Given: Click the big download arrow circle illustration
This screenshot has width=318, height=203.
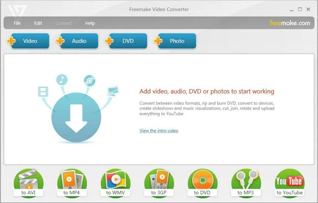Looking at the screenshot, I should coord(76,118).
